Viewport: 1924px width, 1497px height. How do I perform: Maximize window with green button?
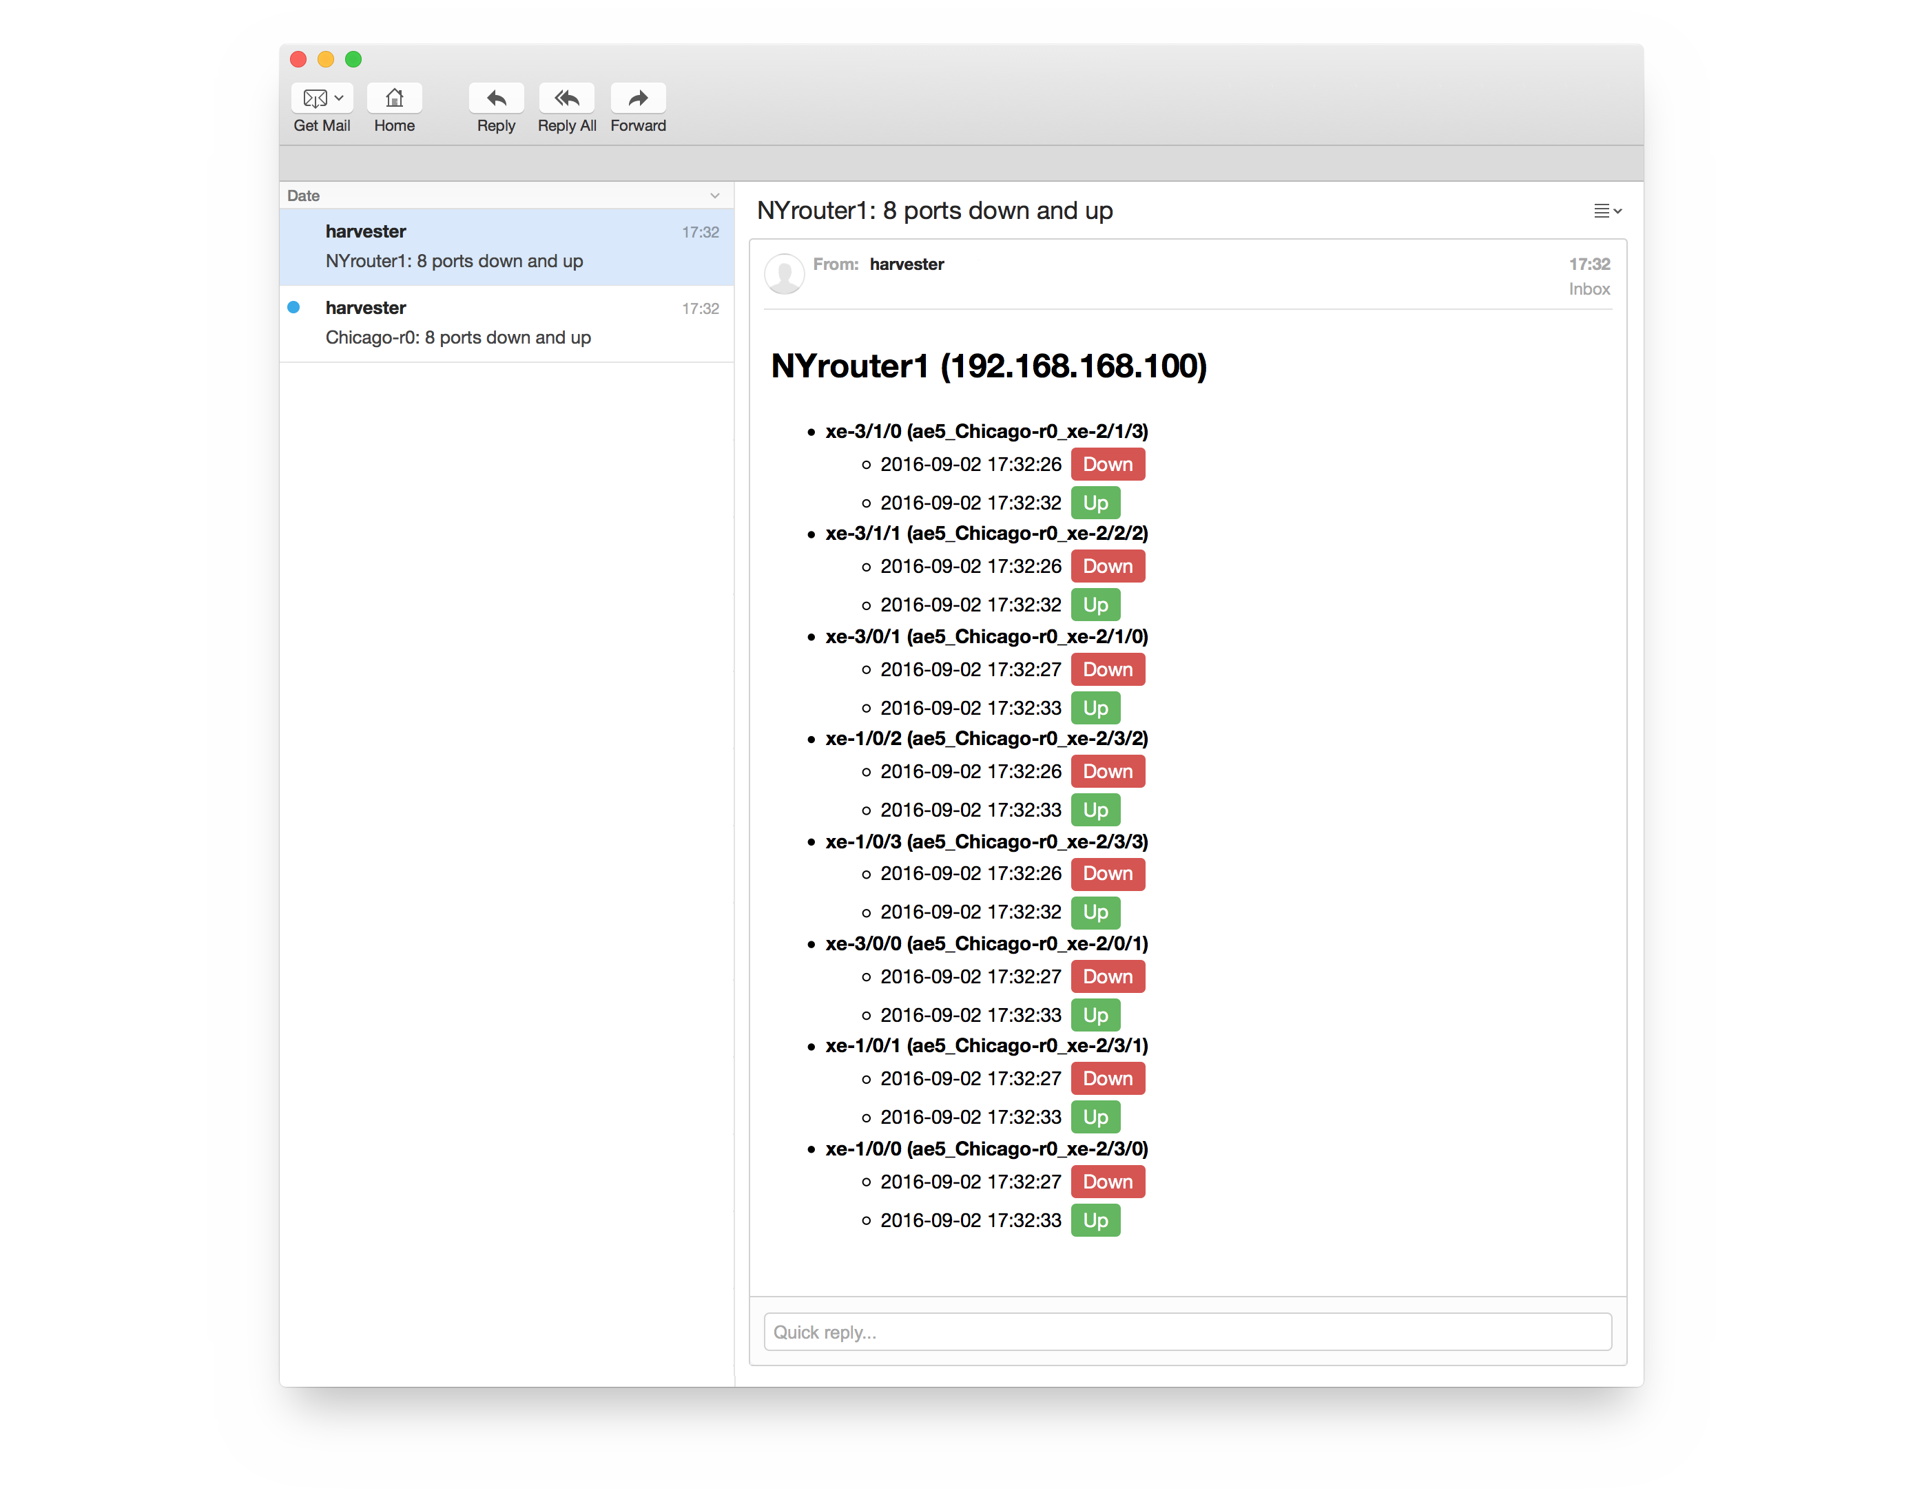point(353,59)
